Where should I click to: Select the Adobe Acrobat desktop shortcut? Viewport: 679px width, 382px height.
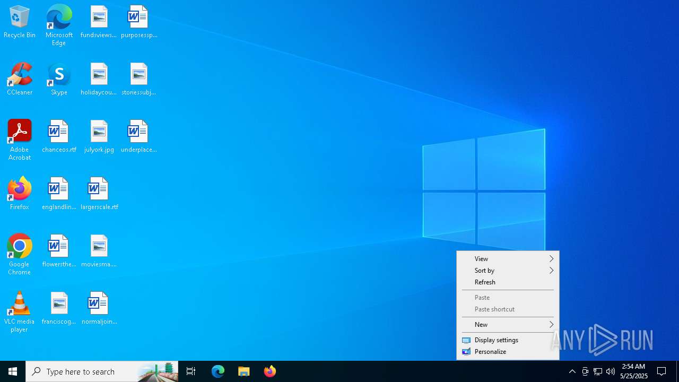20,140
